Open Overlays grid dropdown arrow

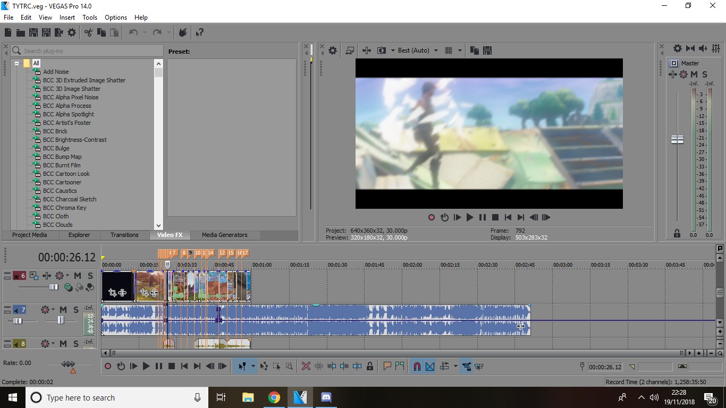[460, 50]
